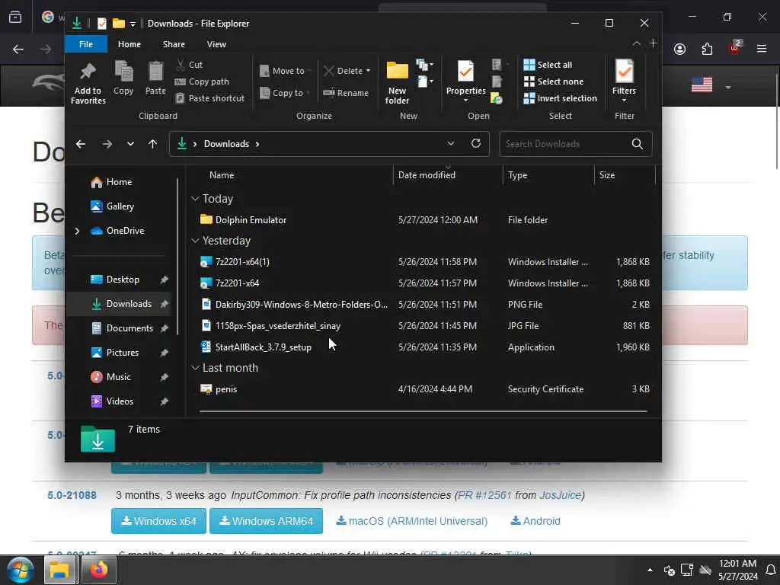Collapse the Yesterday group

click(x=195, y=241)
